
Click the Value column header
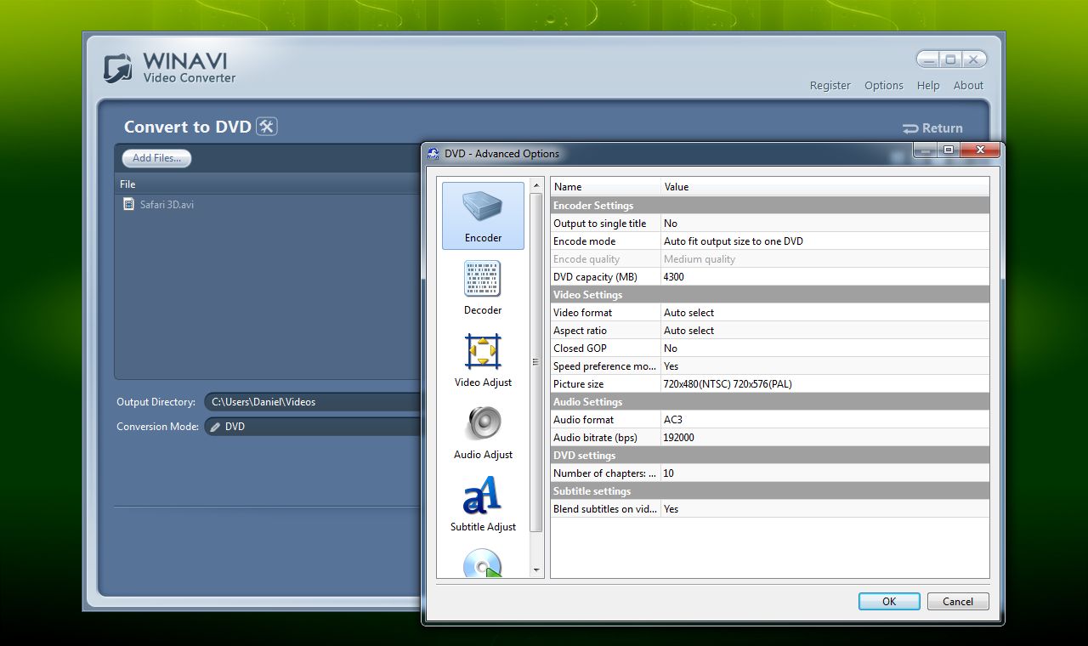(x=825, y=187)
